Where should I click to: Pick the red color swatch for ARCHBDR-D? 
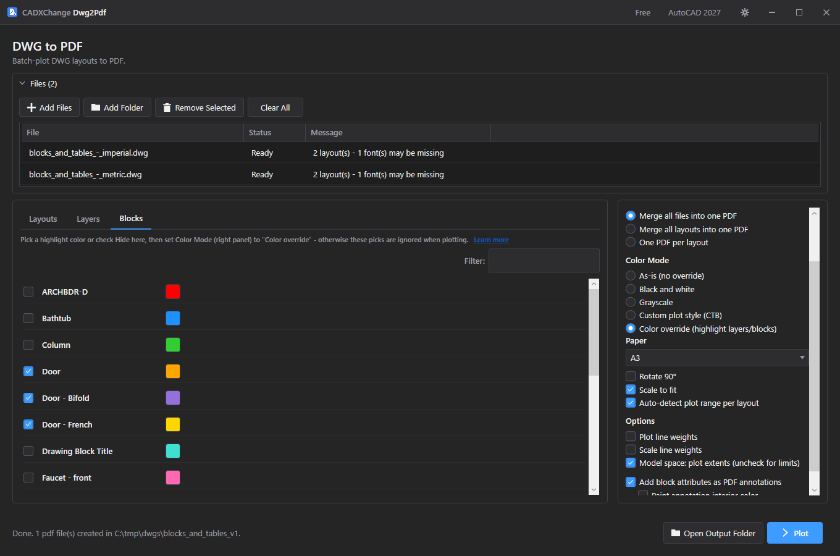point(173,292)
